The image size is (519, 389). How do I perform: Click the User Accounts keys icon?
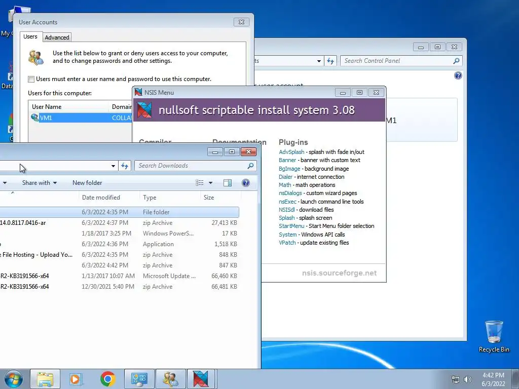point(36,57)
